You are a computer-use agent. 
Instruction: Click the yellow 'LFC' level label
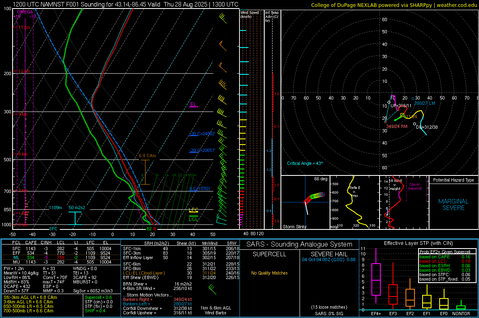tap(193, 210)
